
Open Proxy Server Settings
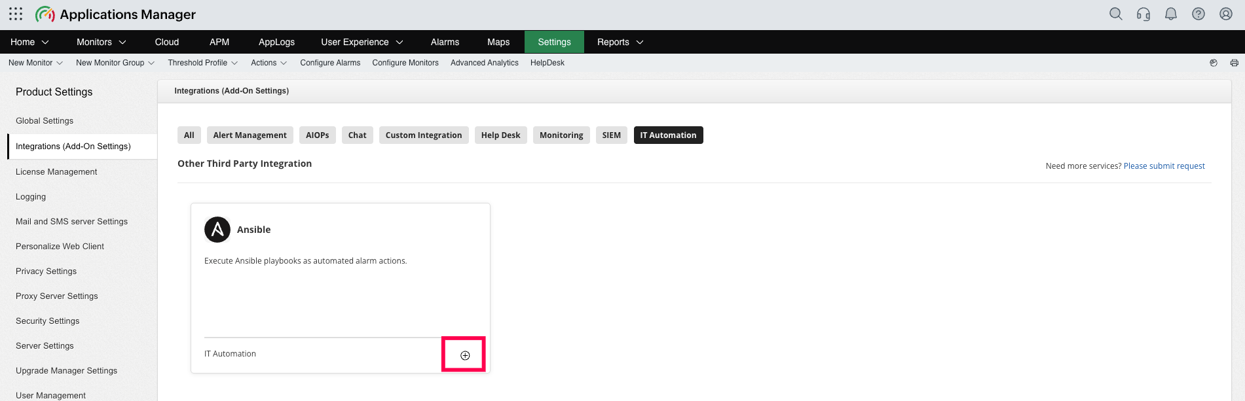[x=57, y=296]
